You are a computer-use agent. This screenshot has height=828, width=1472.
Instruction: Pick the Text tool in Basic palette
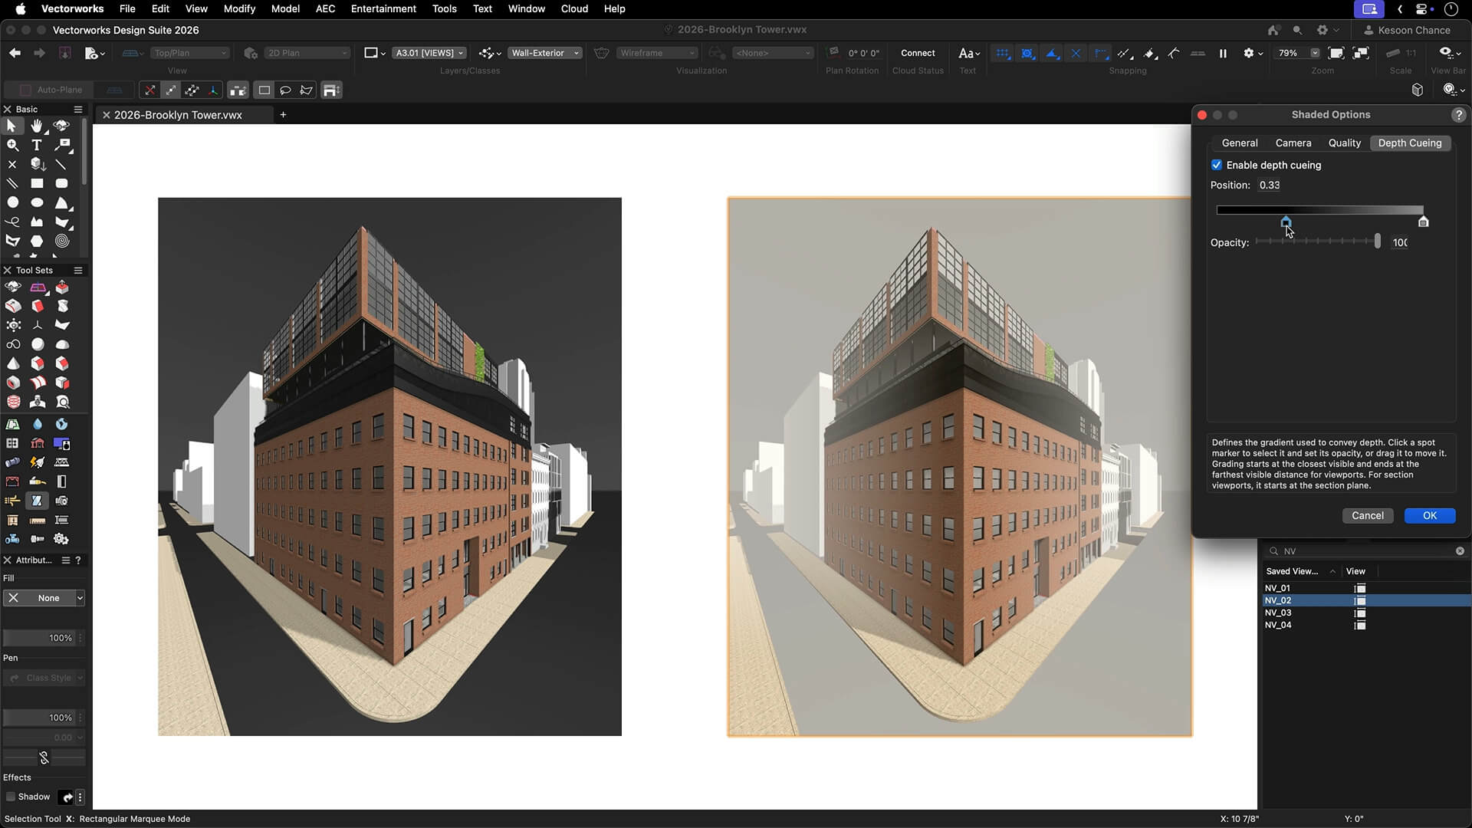(37, 145)
